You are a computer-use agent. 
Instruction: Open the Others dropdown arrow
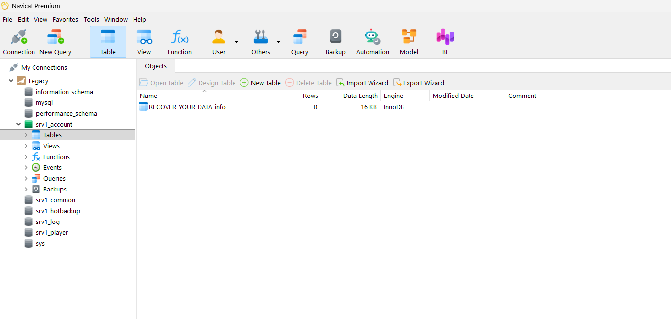tap(278, 42)
